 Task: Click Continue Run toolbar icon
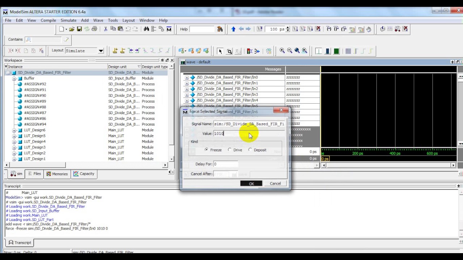(x=303, y=29)
